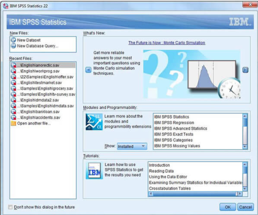The height and width of the screenshot is (215, 258).
Task: Select recent file Samples\English\offer.sav
Action: 43,77
